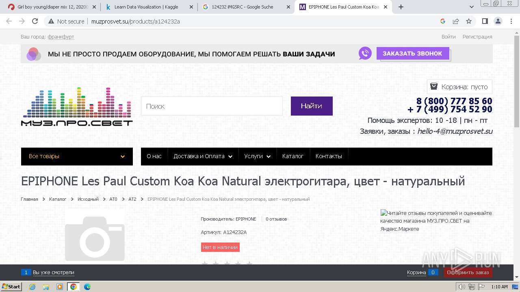Open Chrome side panel icon
Viewport: 520px width, 292px height.
[485, 21]
